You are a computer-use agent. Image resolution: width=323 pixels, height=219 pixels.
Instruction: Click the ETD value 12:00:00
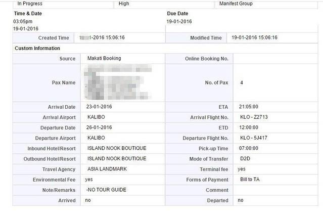(x=249, y=127)
